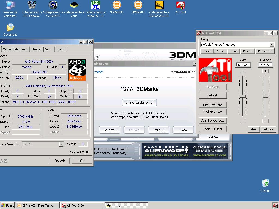Click Save in ATITool profile section

point(220,51)
